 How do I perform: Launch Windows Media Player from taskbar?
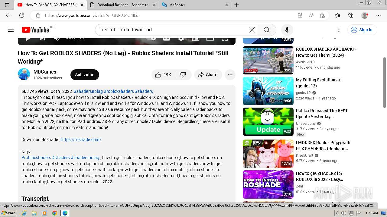pyautogui.click(x=44, y=213)
